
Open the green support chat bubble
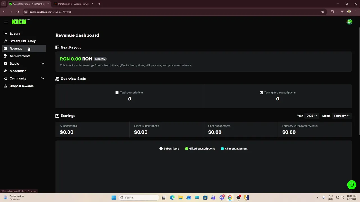(352, 185)
